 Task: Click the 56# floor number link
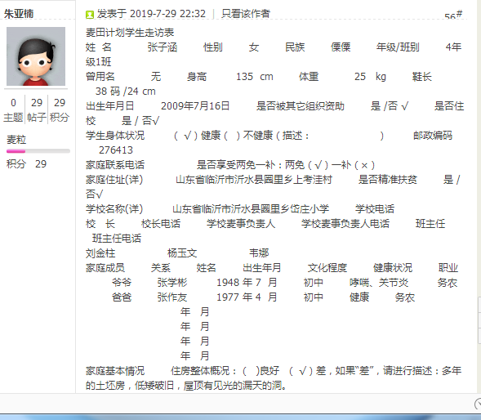453,16
